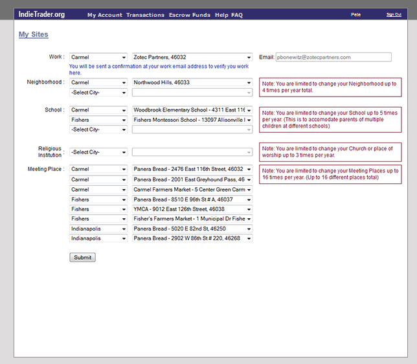Go to Escrow Funds page
The height and width of the screenshot is (364, 417).
pos(190,15)
